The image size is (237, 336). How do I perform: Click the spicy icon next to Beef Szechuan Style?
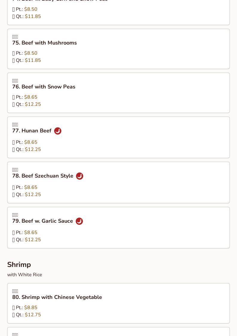point(80,176)
